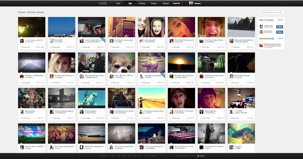Click Fletcher Cleyn's avatar in Who To Follow

click(x=261, y=26)
